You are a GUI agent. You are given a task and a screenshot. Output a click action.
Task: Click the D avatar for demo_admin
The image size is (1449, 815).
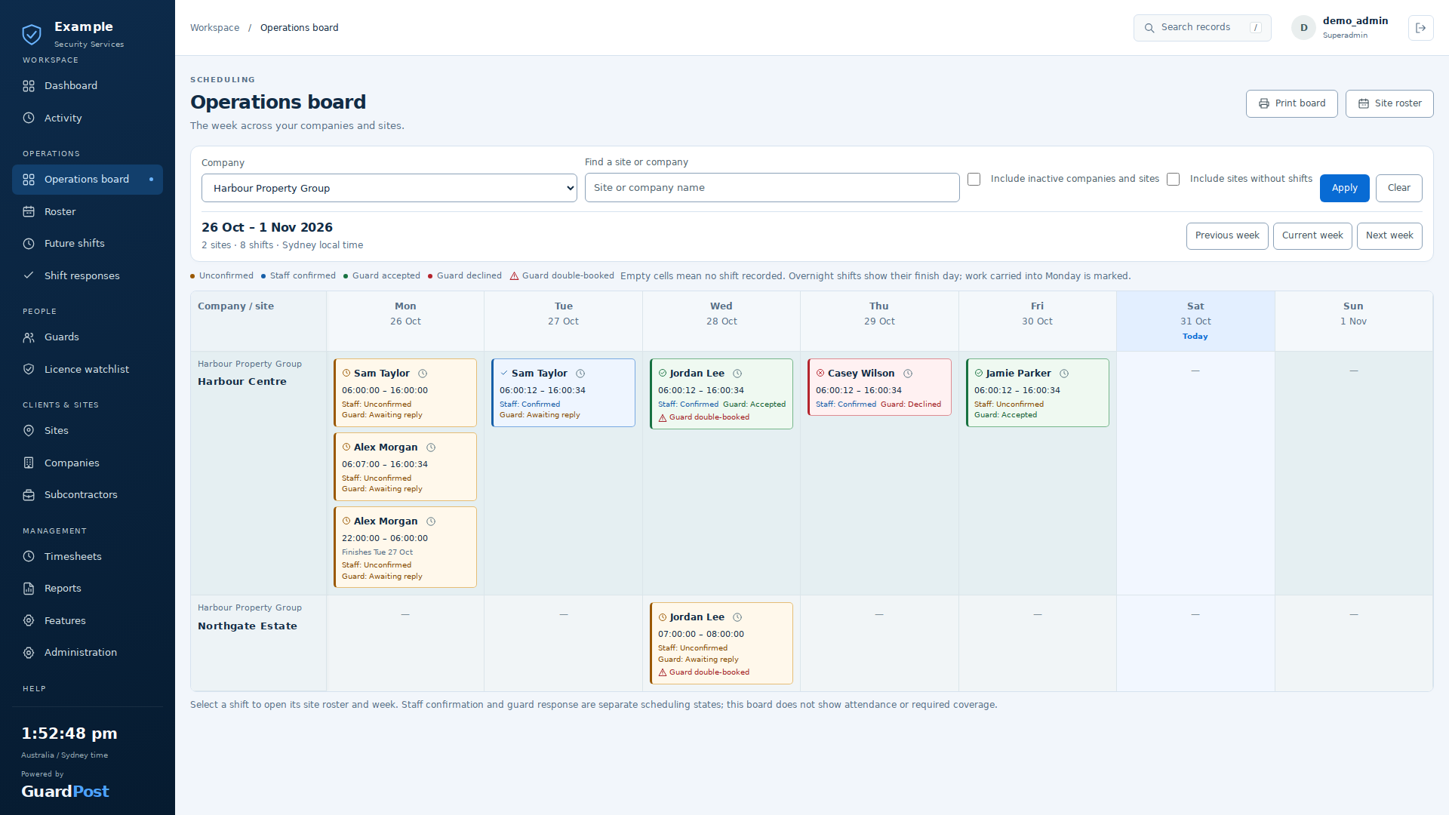(1303, 28)
